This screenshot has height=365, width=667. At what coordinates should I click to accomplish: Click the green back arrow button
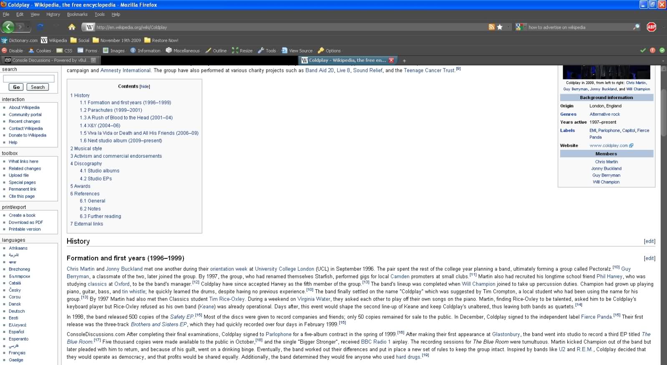(8, 27)
